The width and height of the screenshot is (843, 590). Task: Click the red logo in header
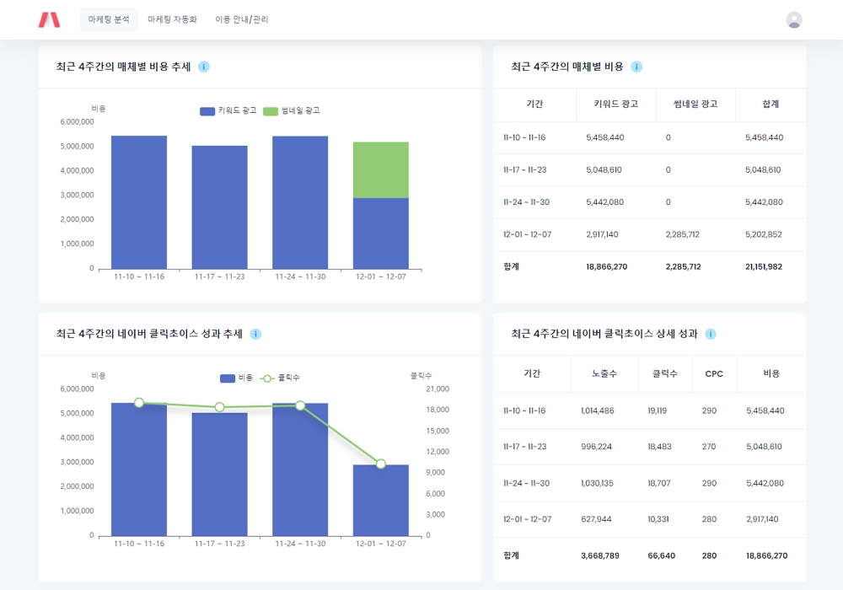[49, 19]
